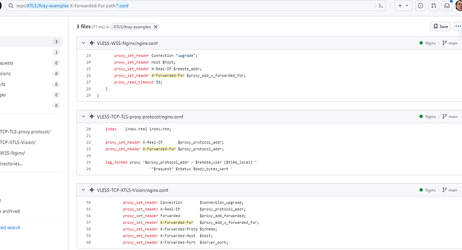Screen dimensions: 462x250
Task: Click '$proxy_add_x_forwarded_for;' on line 26
Action: click(x=216, y=76)
